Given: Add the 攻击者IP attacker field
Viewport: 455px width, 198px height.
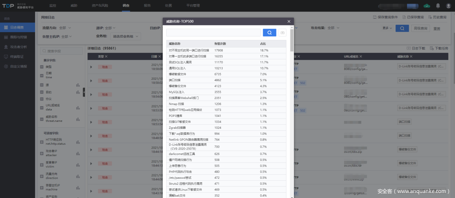Looking at the screenshot, I should [x=42, y=153].
